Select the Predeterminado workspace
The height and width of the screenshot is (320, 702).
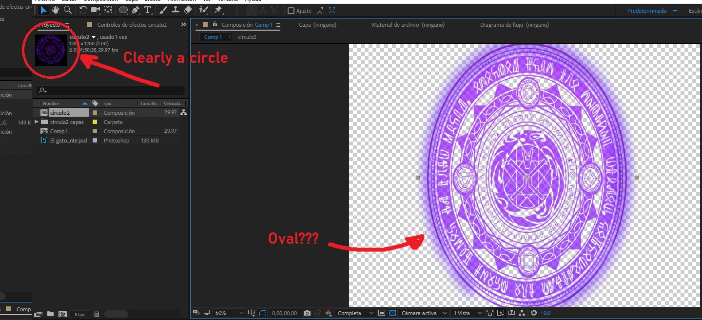(x=648, y=11)
